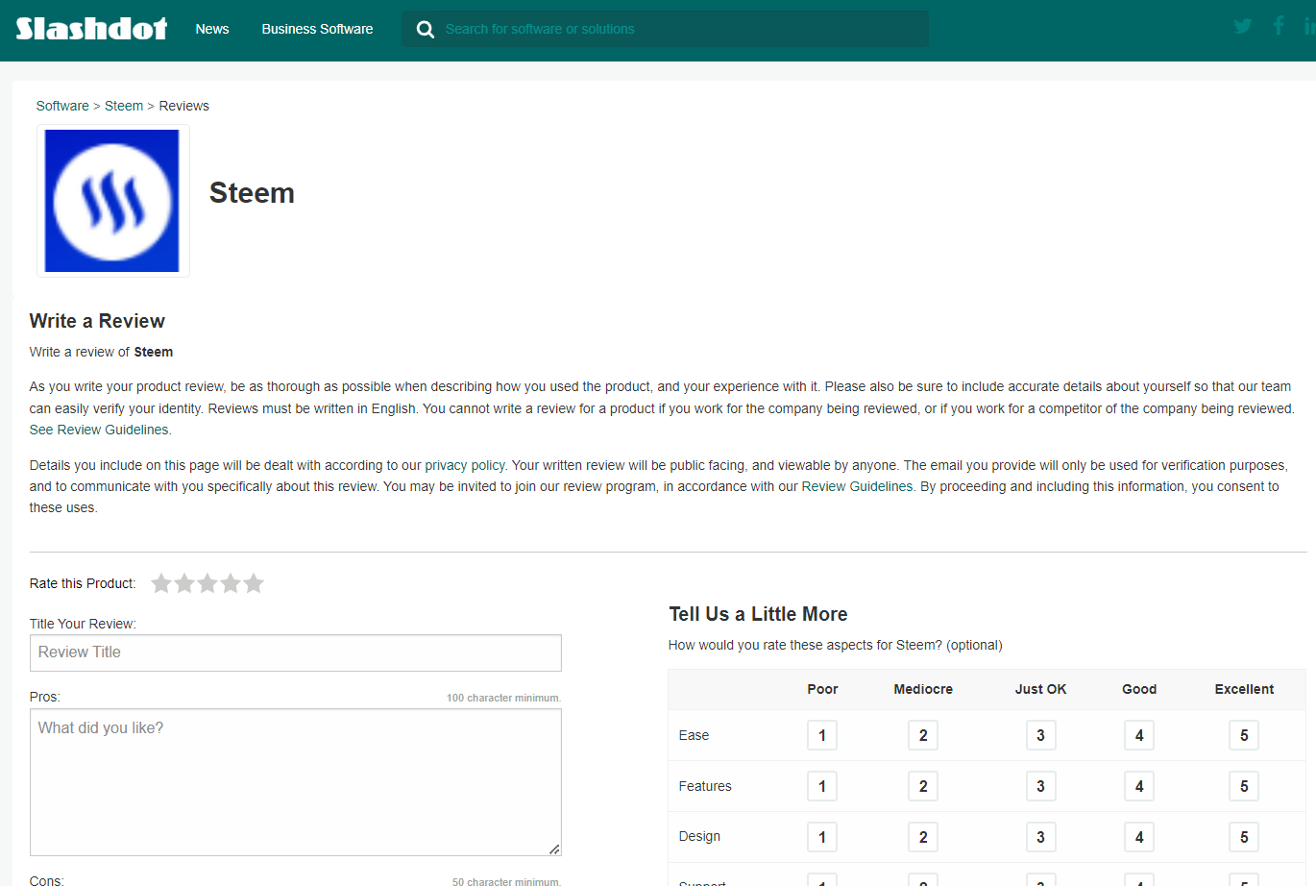Viewport: 1316px width, 886px height.
Task: Click the Ease row label
Action: (694, 735)
